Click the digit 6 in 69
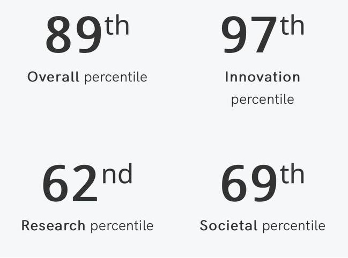Screen dimensions: 348x258 pyautogui.click(x=235, y=185)
